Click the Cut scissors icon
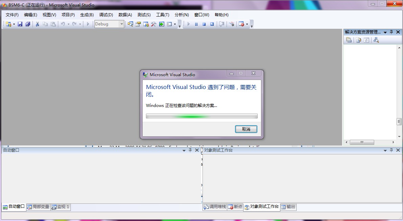 point(37,24)
